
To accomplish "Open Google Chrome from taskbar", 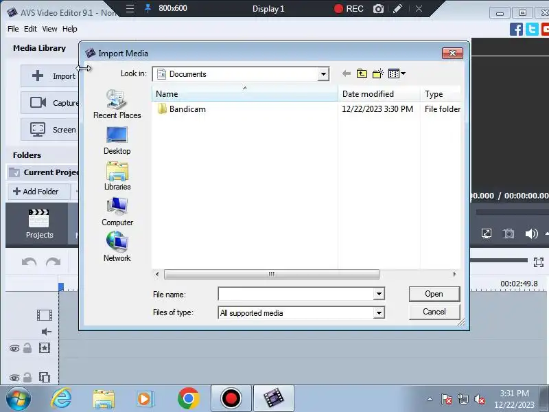I will coord(188,398).
